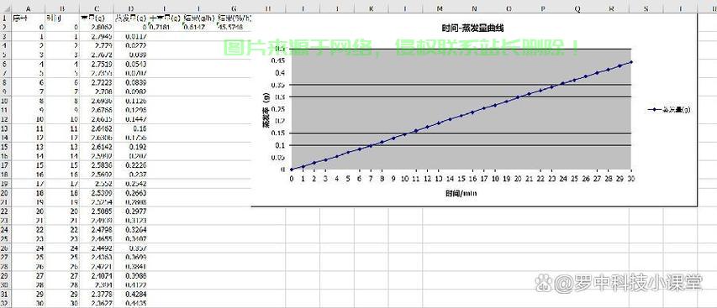Select column N header
This screenshot has height=308, width=717.
pos(474,8)
